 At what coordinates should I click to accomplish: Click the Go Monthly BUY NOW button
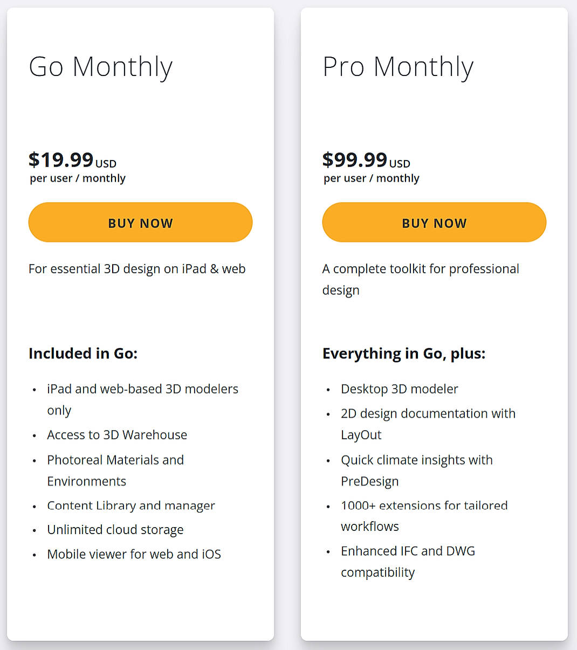[x=140, y=222]
